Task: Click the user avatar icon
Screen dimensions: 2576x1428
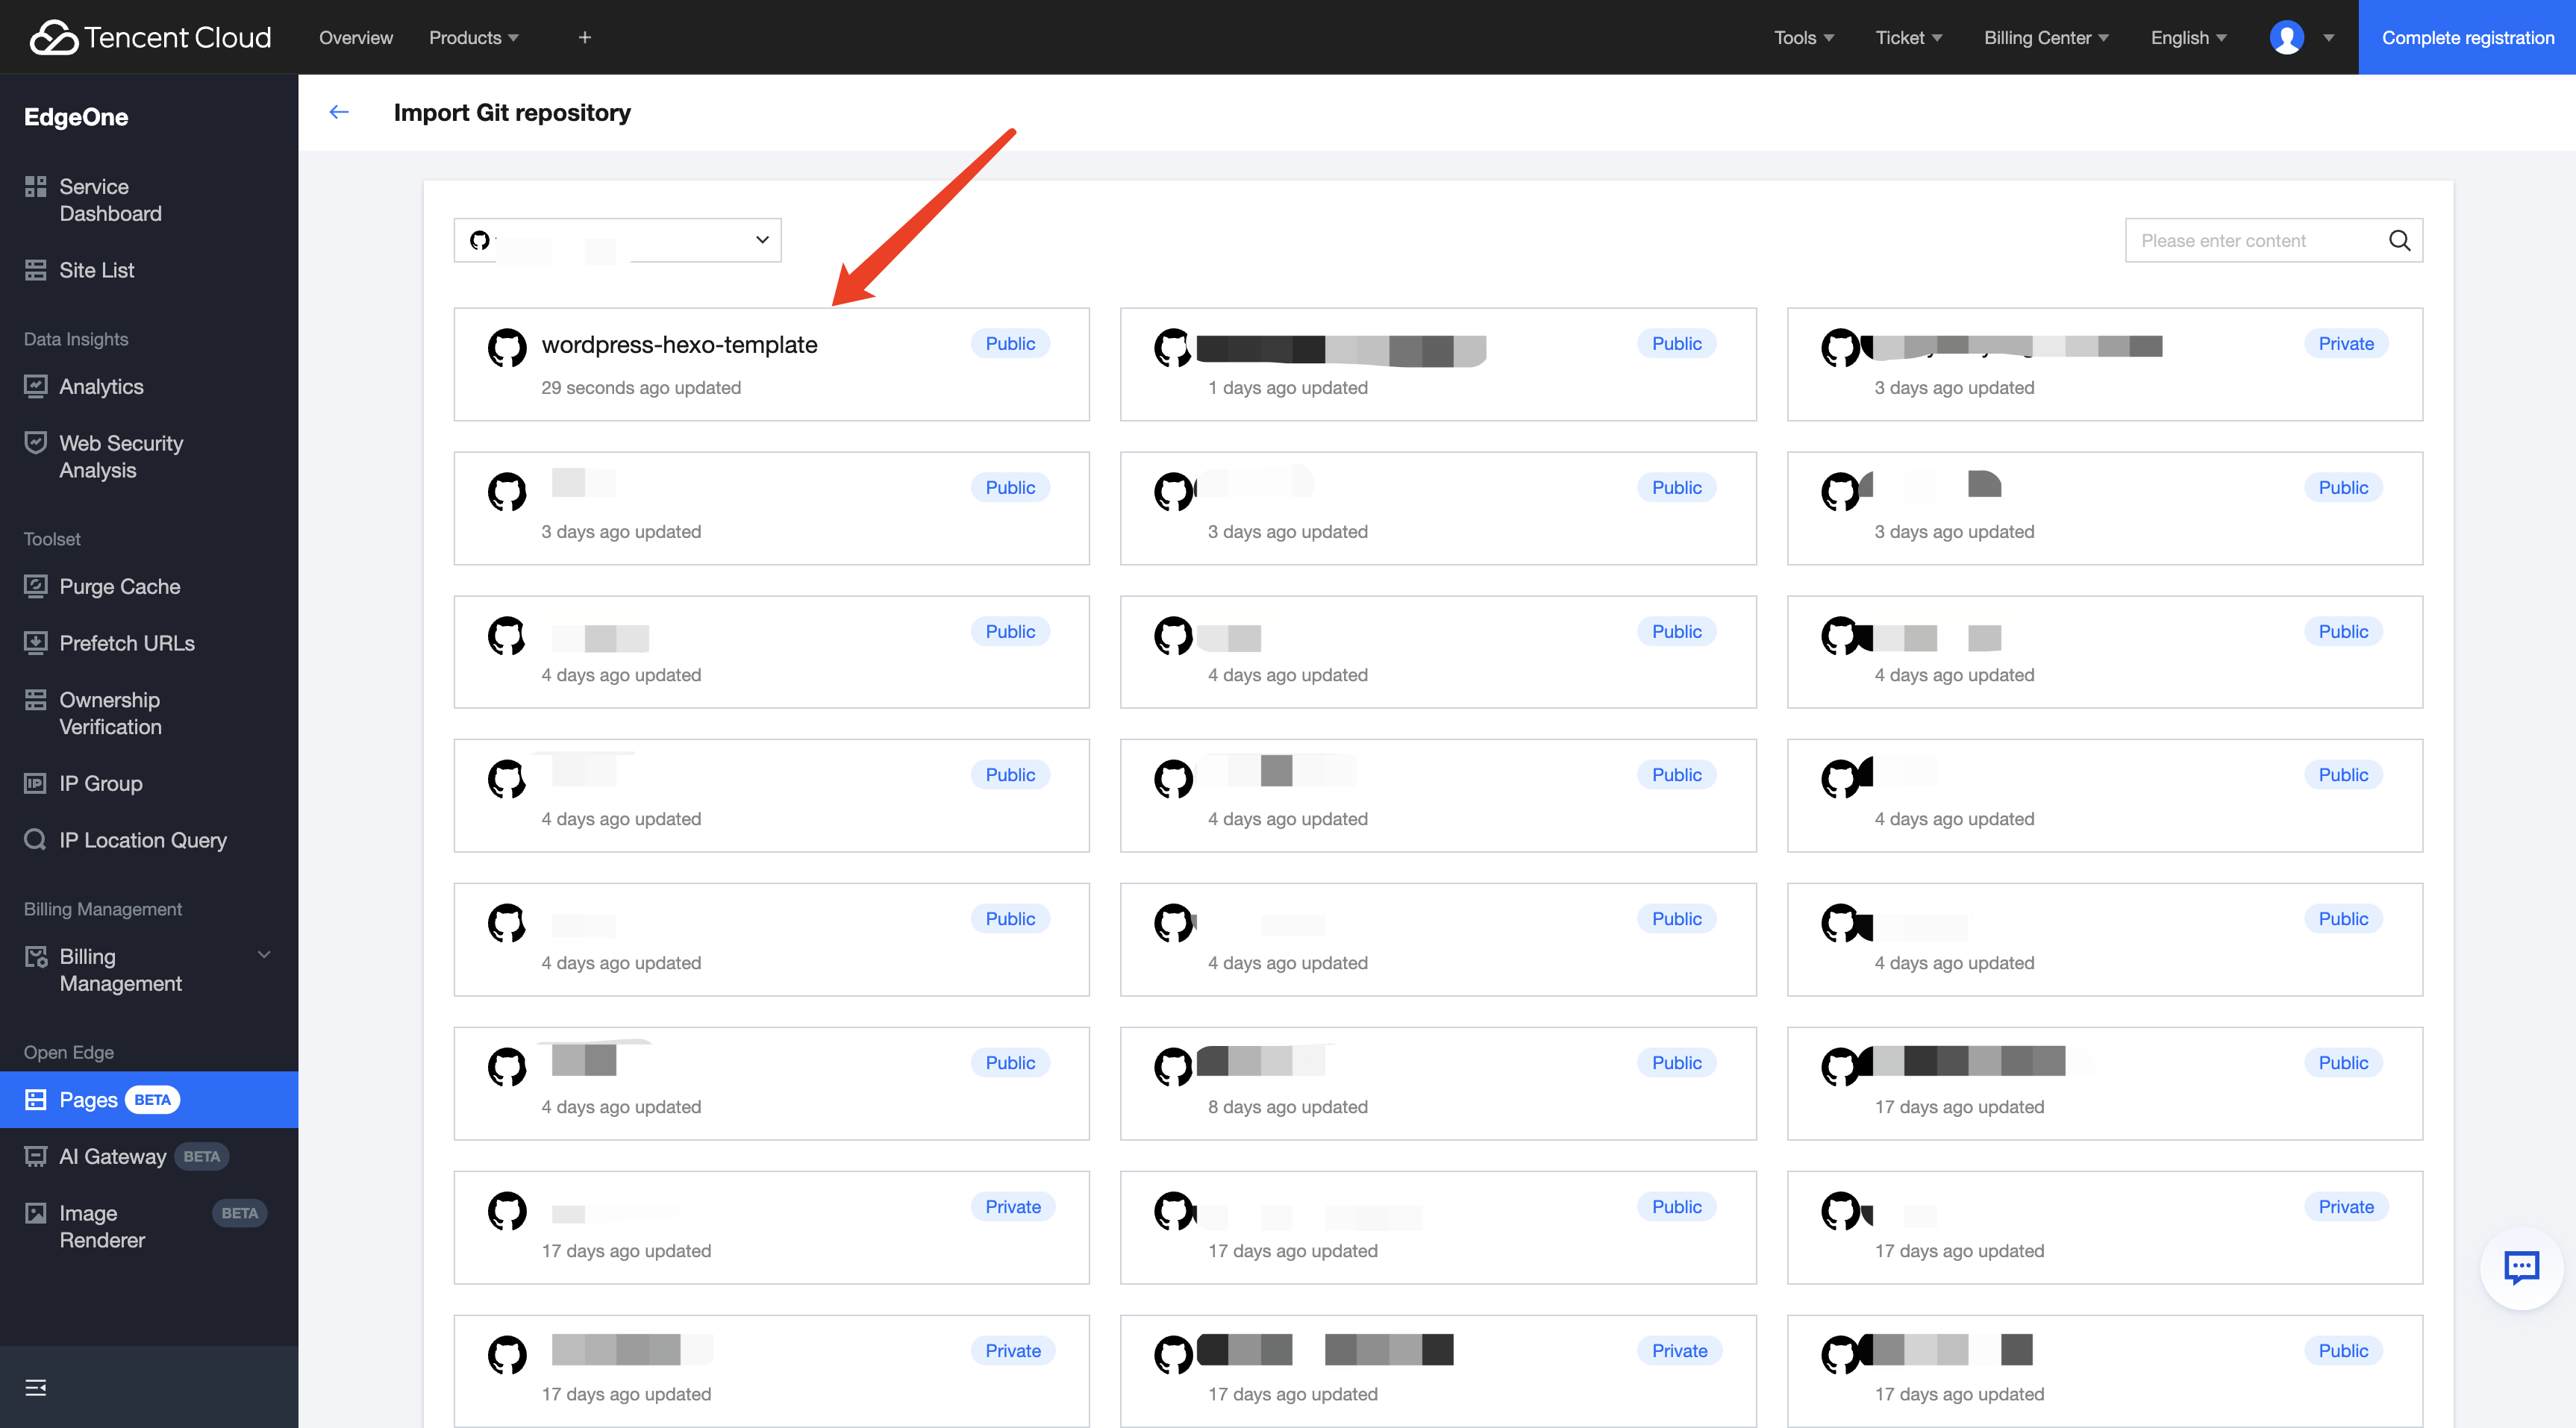Action: [x=2286, y=37]
